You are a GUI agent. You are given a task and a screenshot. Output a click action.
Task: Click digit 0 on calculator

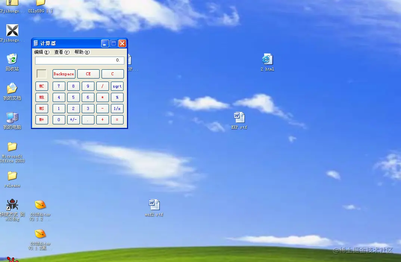[x=59, y=120]
